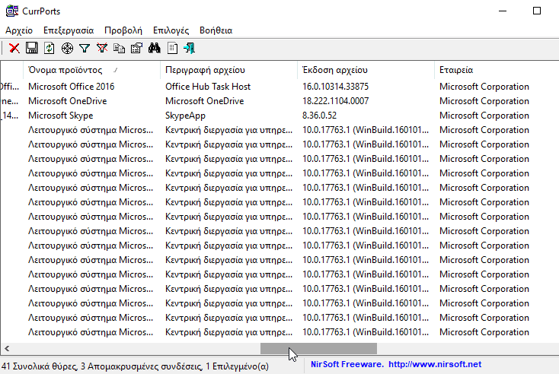Screen dimensions: 559x374
Task: Click the red X close connections icon
Action: pos(14,48)
